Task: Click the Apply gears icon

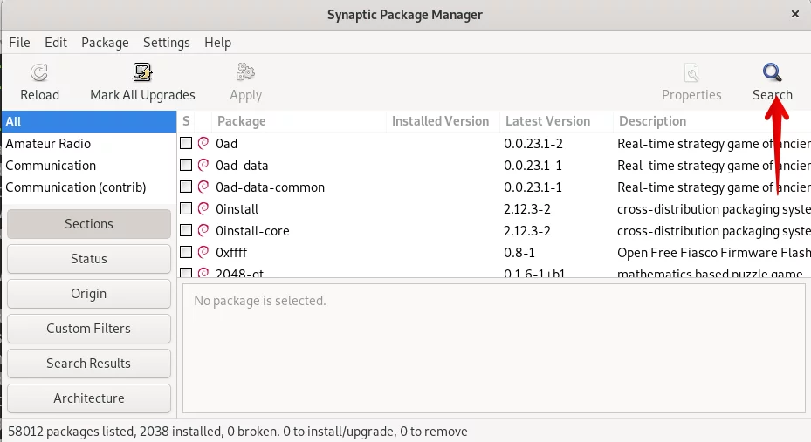Action: 245,72
